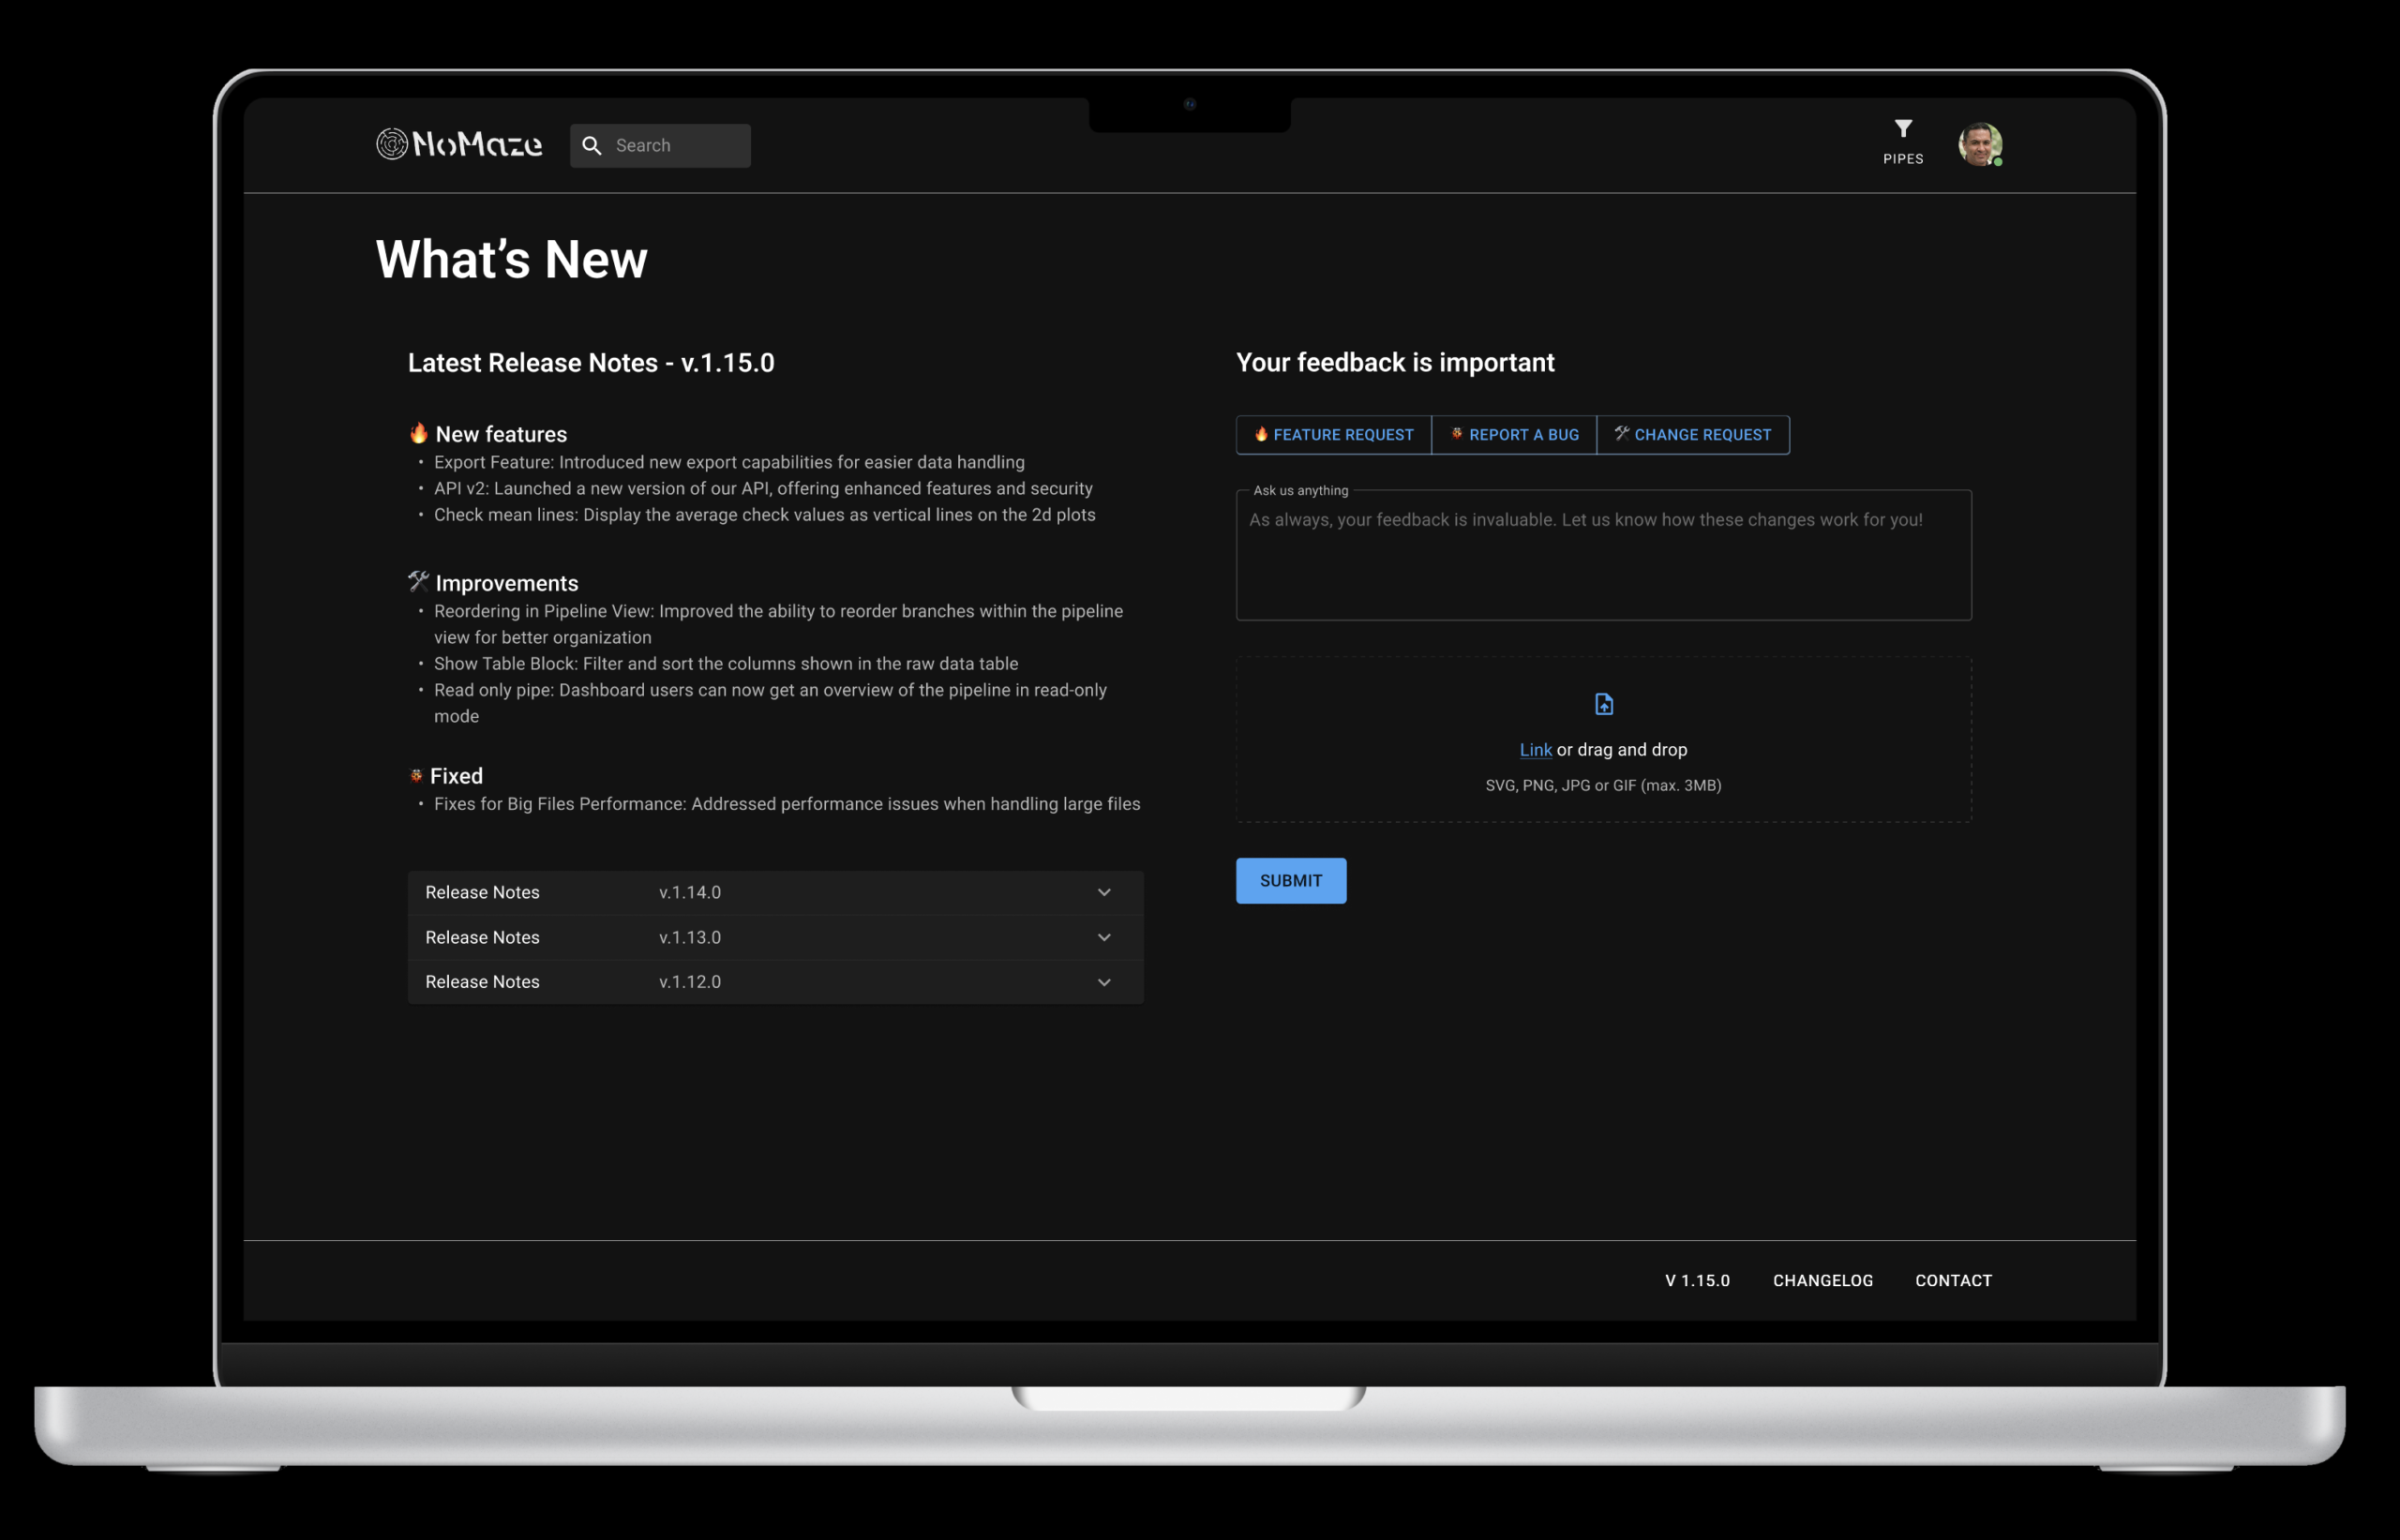2400x1540 pixels.
Task: Select the Change Request tab
Action: coord(1692,435)
